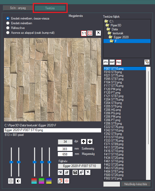Image resolution: width=155 pixels, height=191 pixels.
Task: Click the brightness slider handle
Action: pos(11,162)
